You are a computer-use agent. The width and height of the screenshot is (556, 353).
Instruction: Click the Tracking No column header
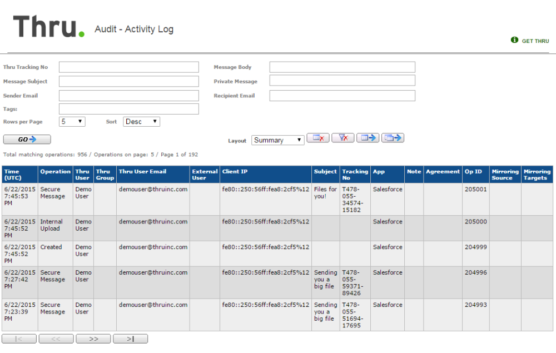coord(355,175)
